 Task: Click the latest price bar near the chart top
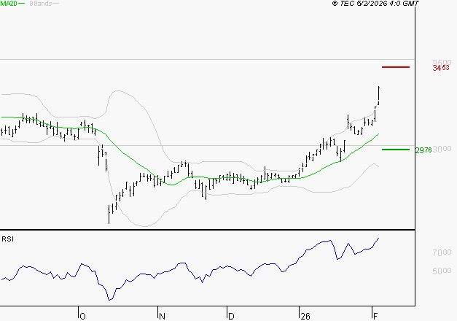coord(378,96)
